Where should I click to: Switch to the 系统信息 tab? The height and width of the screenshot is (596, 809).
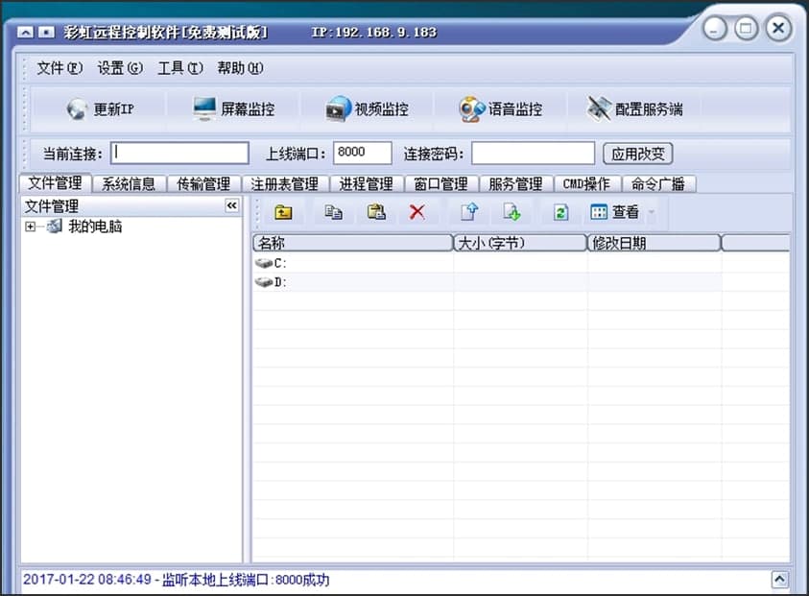[129, 184]
